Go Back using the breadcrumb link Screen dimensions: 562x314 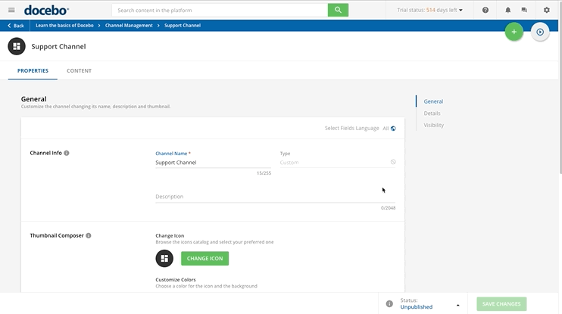15,25
